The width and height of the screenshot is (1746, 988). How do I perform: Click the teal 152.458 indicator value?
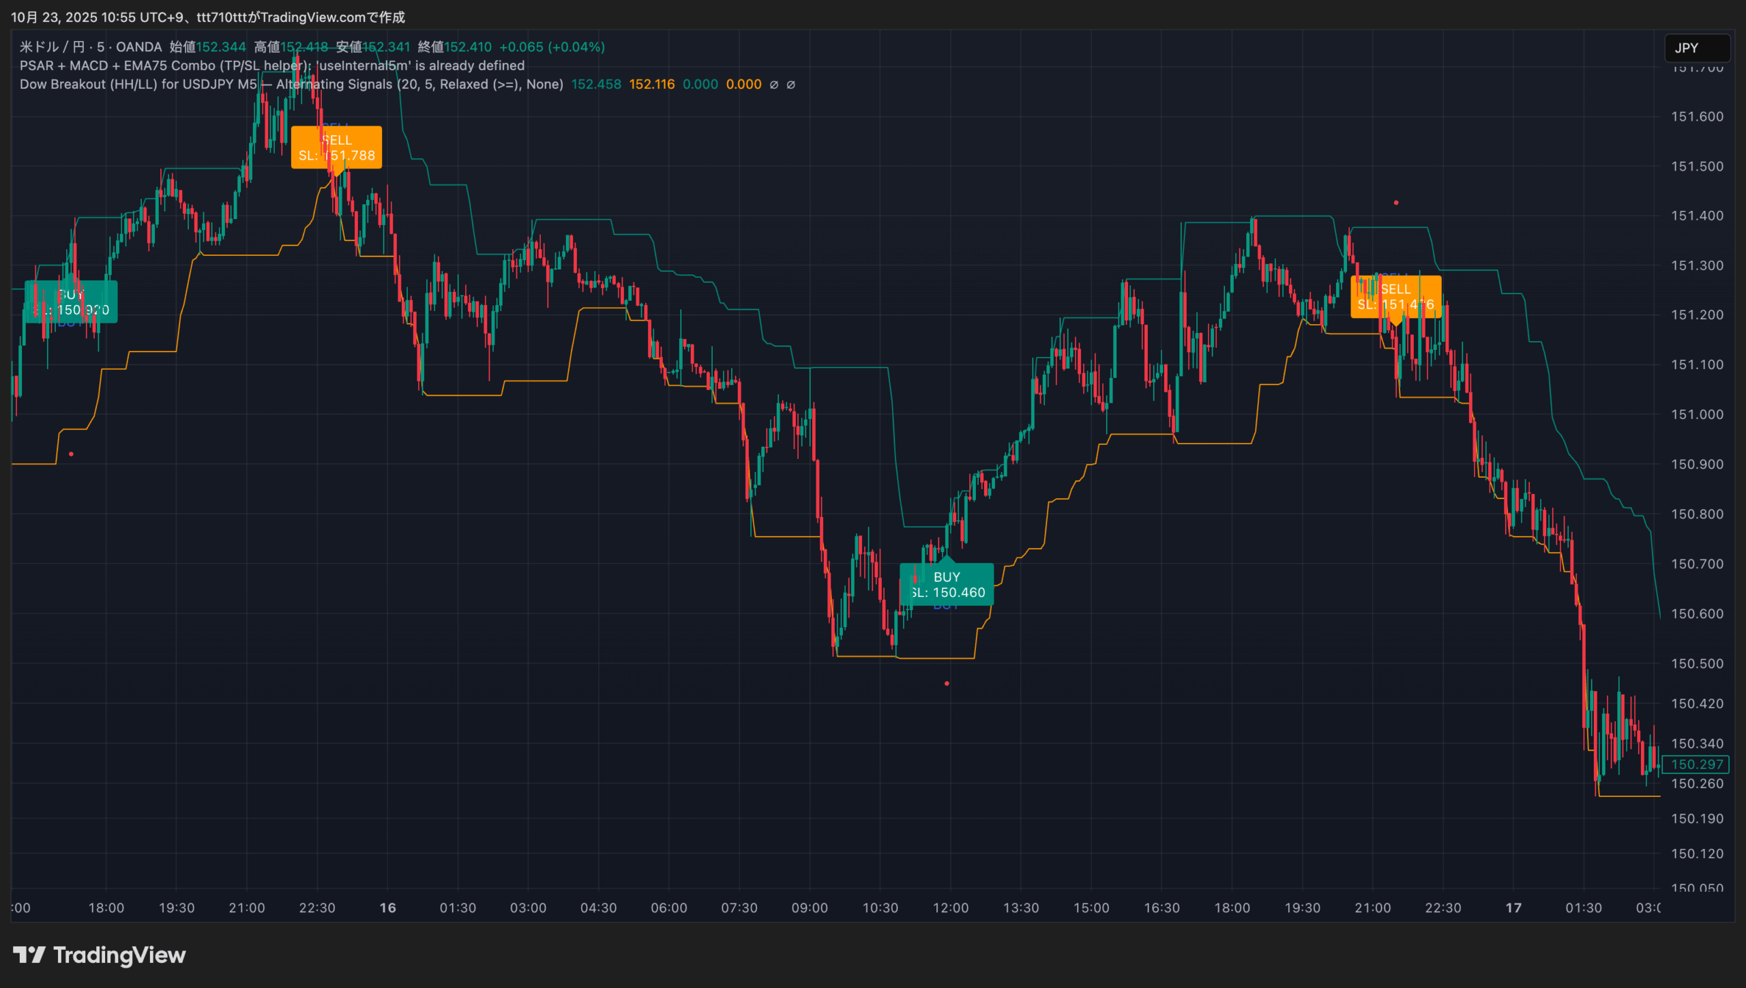[595, 85]
